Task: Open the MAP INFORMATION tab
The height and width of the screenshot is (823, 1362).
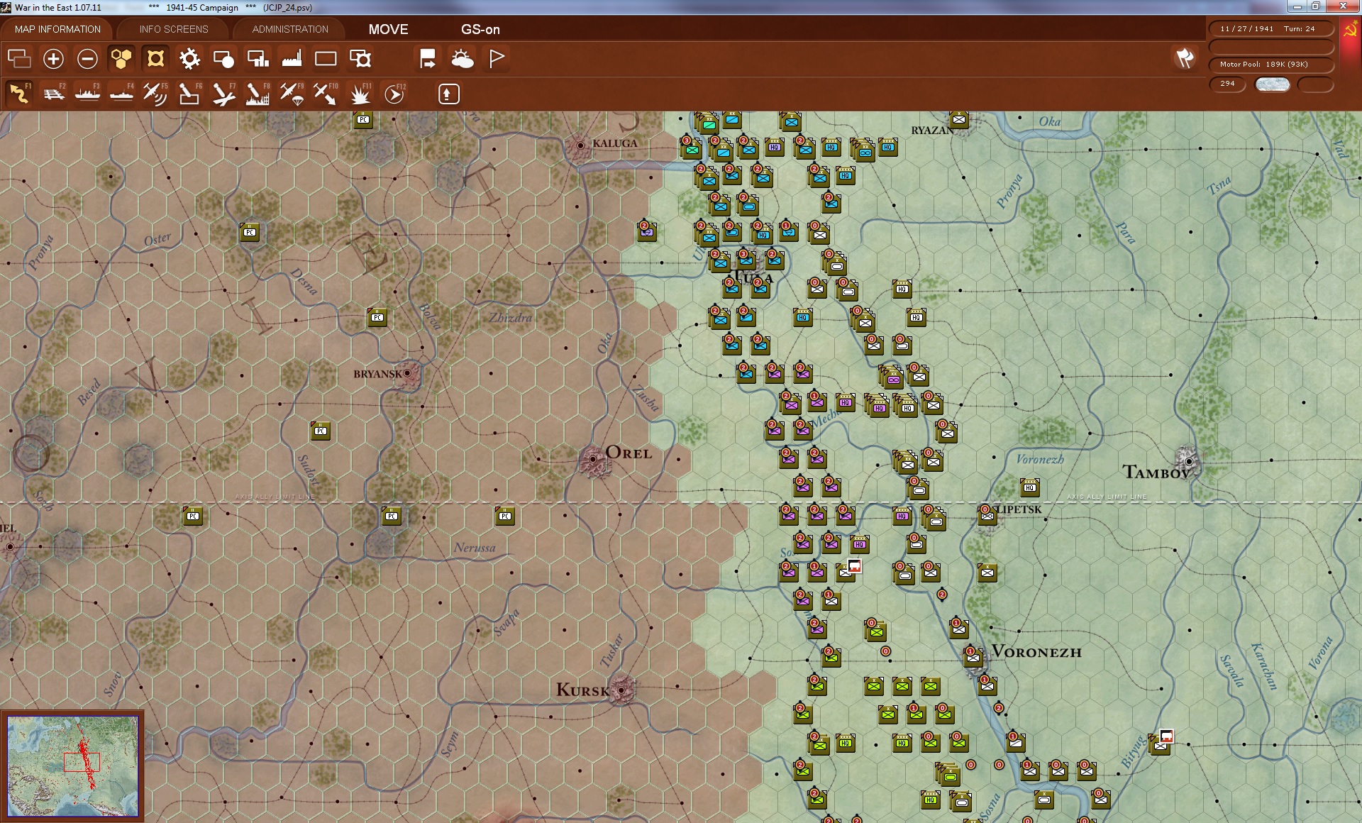Action: click(57, 29)
